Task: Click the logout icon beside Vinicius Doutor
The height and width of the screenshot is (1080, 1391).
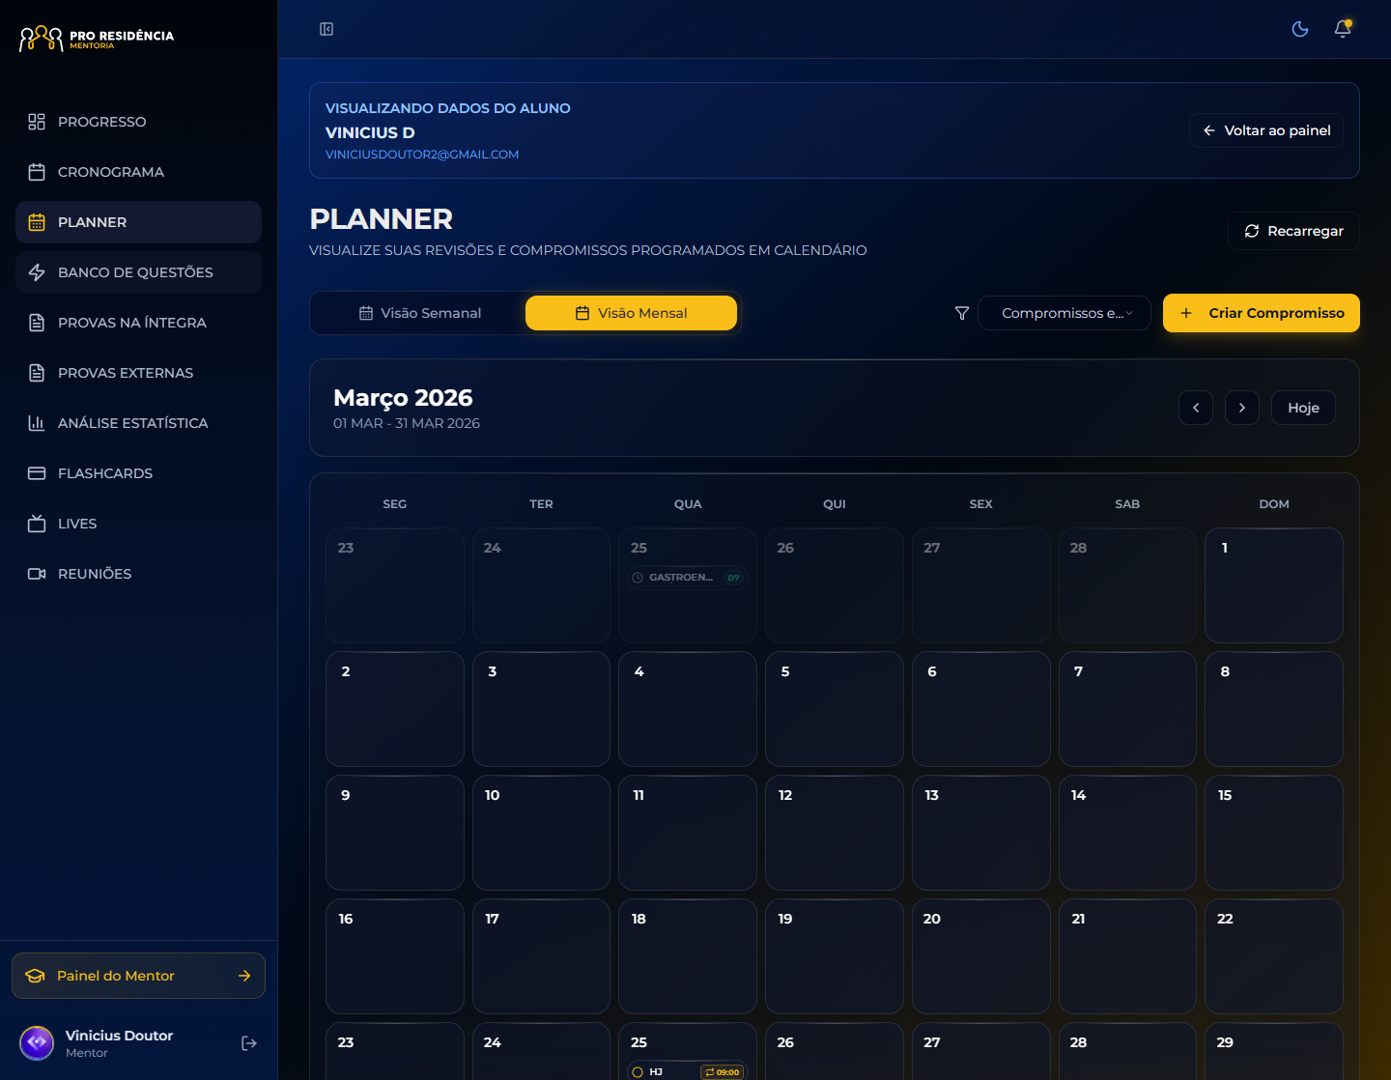Action: click(x=249, y=1043)
